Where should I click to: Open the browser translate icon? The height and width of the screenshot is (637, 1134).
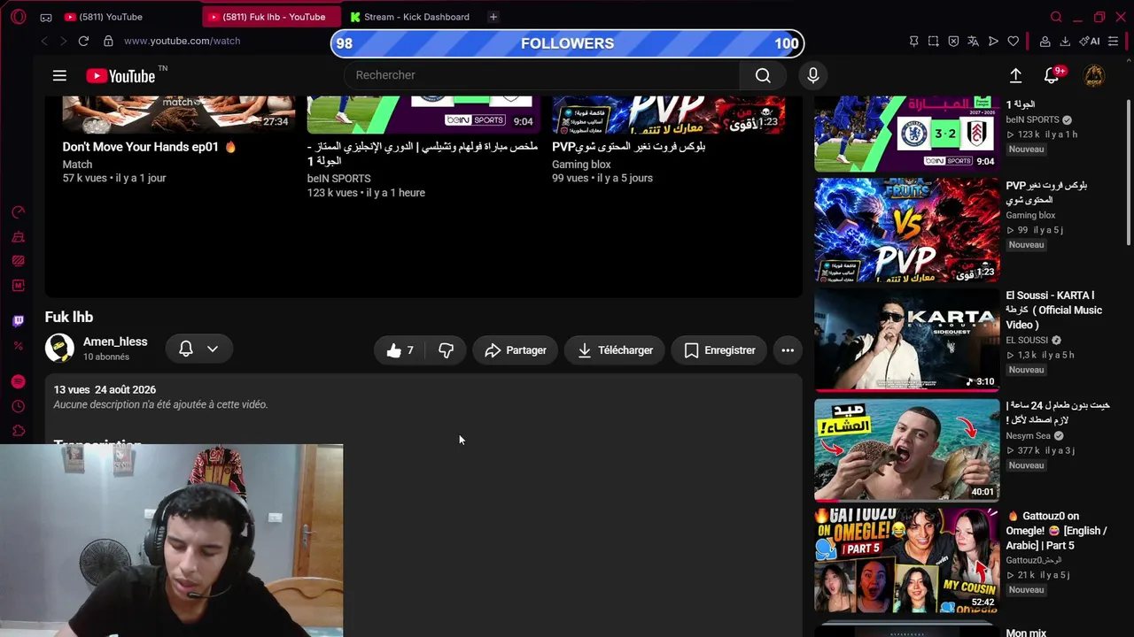click(973, 41)
